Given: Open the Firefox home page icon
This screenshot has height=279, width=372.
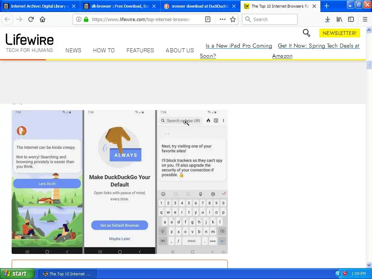Looking at the screenshot, I should click(43, 19).
